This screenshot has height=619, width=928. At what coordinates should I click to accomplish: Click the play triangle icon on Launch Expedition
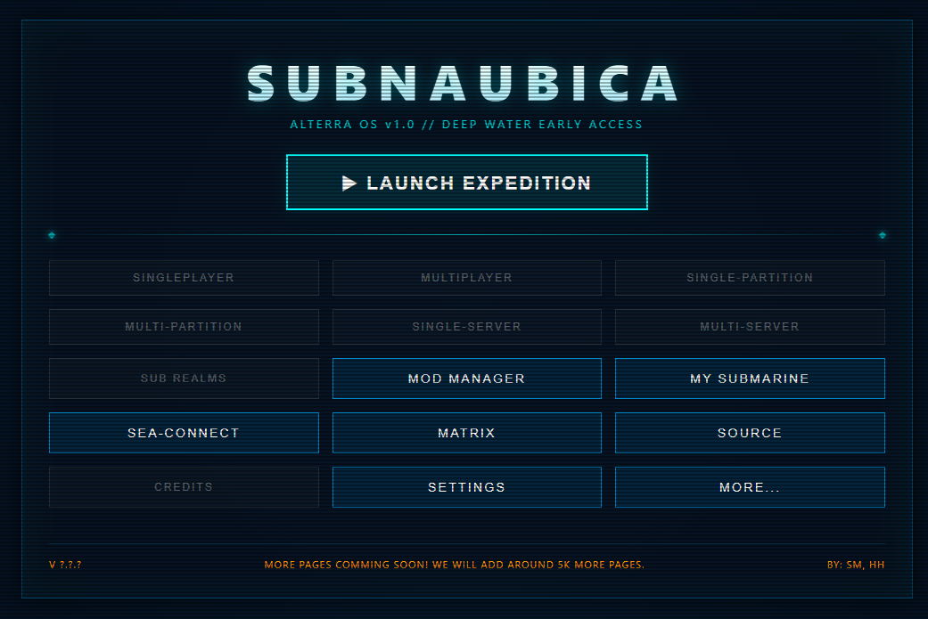[349, 183]
